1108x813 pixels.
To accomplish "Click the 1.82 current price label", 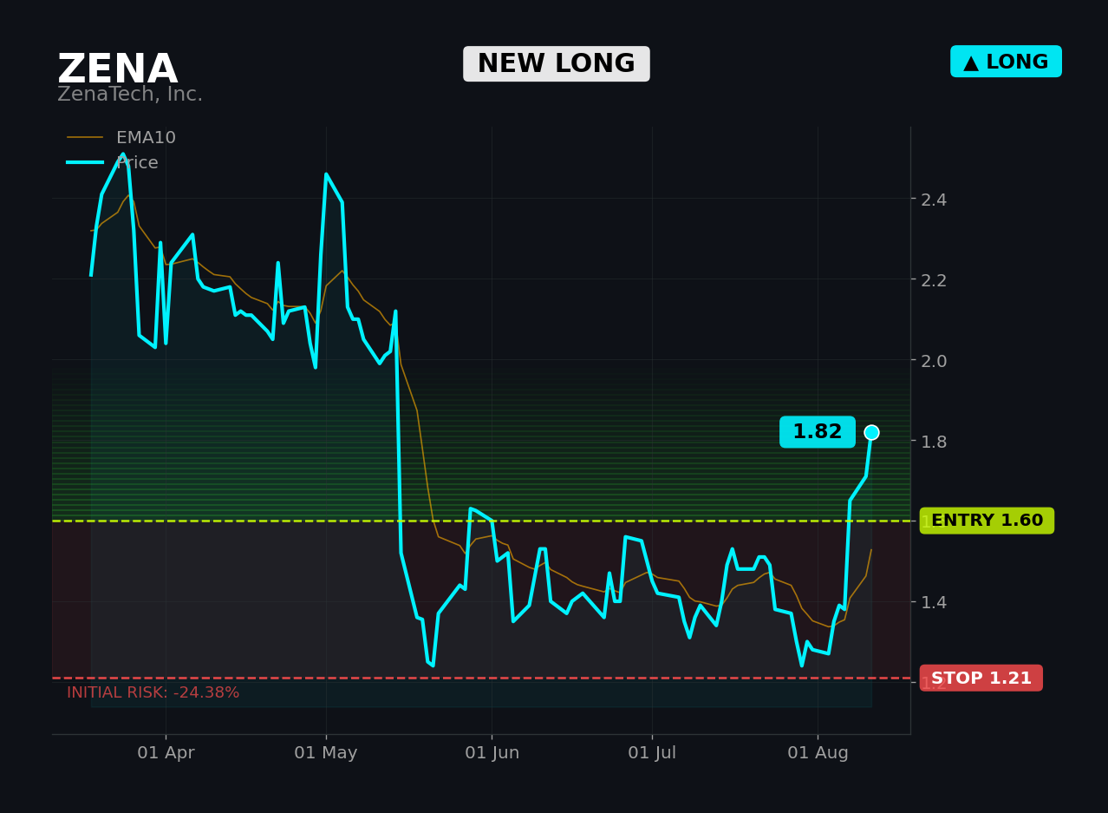I will (x=818, y=432).
